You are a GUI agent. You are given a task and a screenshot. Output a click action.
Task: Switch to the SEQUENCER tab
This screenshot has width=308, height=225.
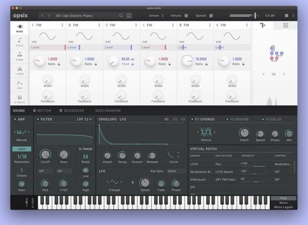[x=72, y=111]
